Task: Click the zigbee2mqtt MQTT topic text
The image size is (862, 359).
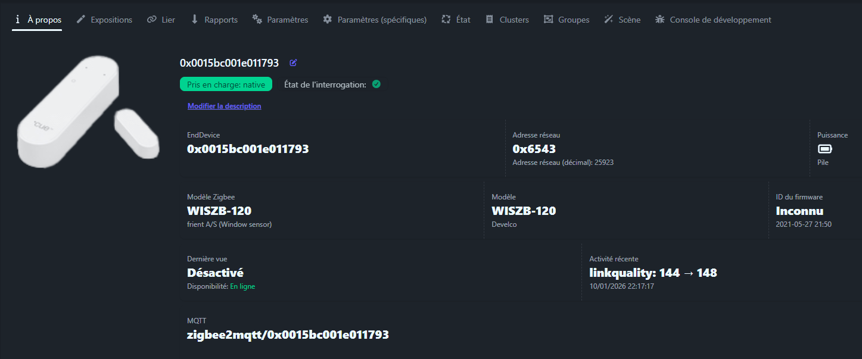Action: click(288, 335)
